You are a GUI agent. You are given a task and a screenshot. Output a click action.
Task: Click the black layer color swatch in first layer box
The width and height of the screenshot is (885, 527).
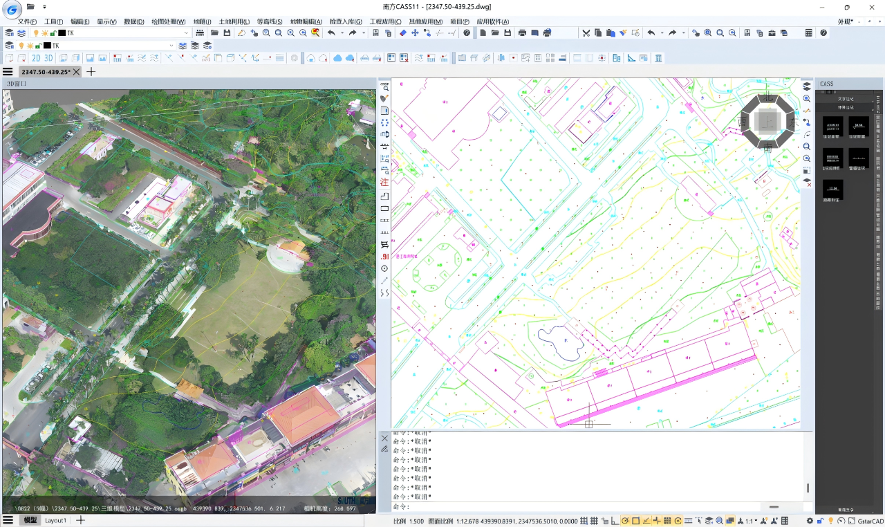click(62, 33)
